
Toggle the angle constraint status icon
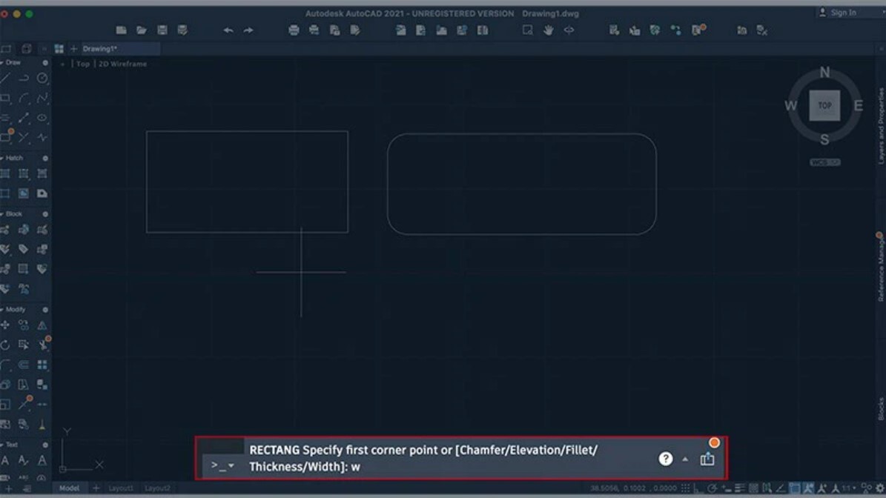coord(781,488)
